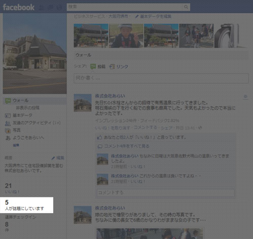
Task: Open the third photo in the strip
Action: click(161, 35)
